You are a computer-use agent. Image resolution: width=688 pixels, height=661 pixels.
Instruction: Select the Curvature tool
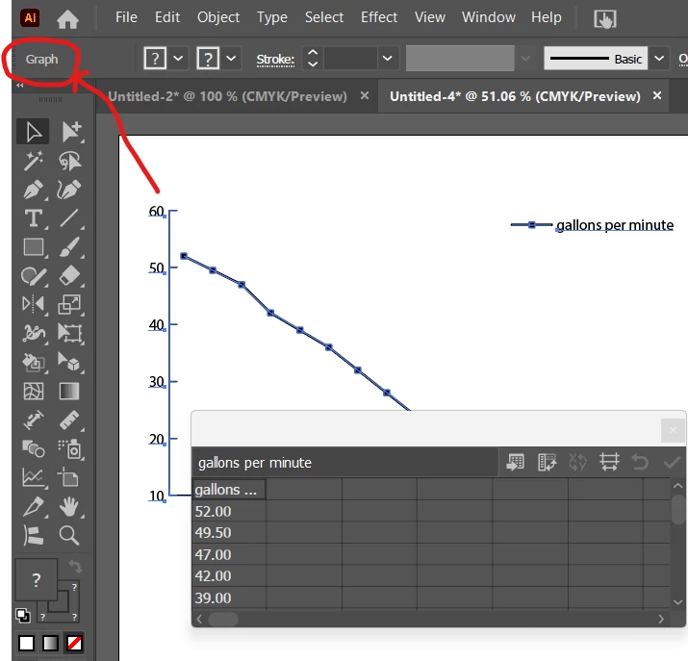(70, 190)
